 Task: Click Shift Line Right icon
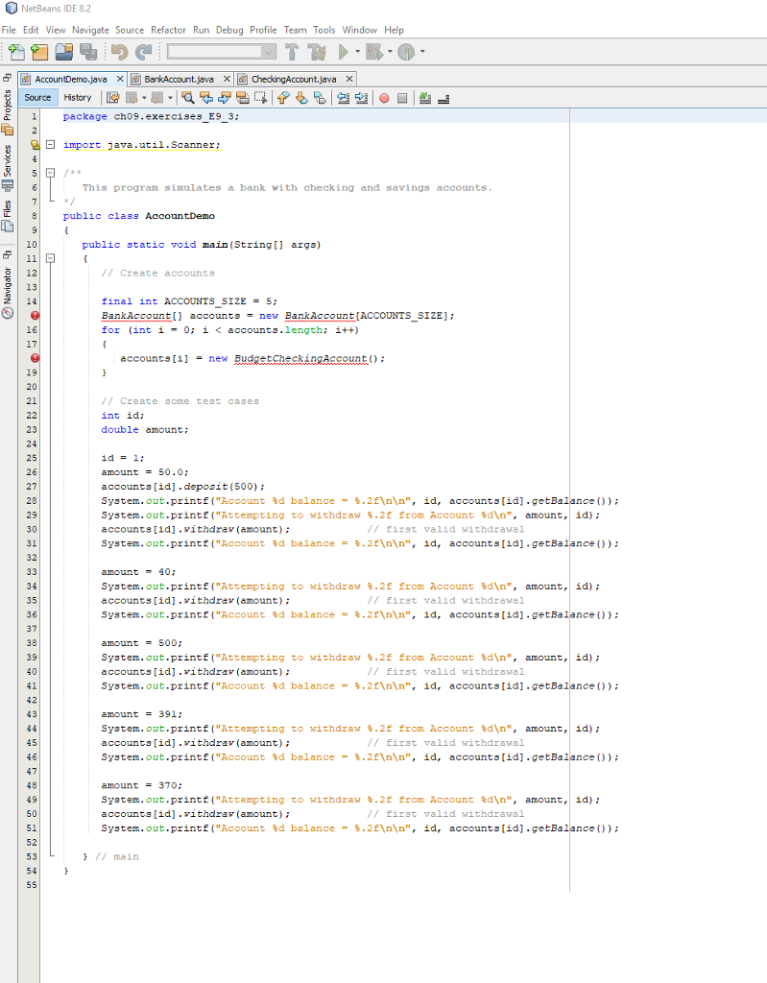click(361, 98)
